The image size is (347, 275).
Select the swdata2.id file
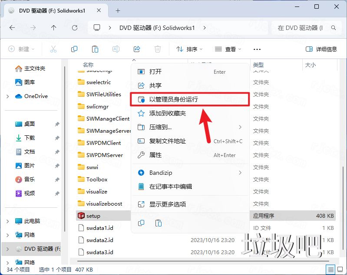99,240
